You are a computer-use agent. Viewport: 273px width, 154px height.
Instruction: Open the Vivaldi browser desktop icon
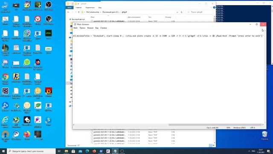click(x=38, y=19)
